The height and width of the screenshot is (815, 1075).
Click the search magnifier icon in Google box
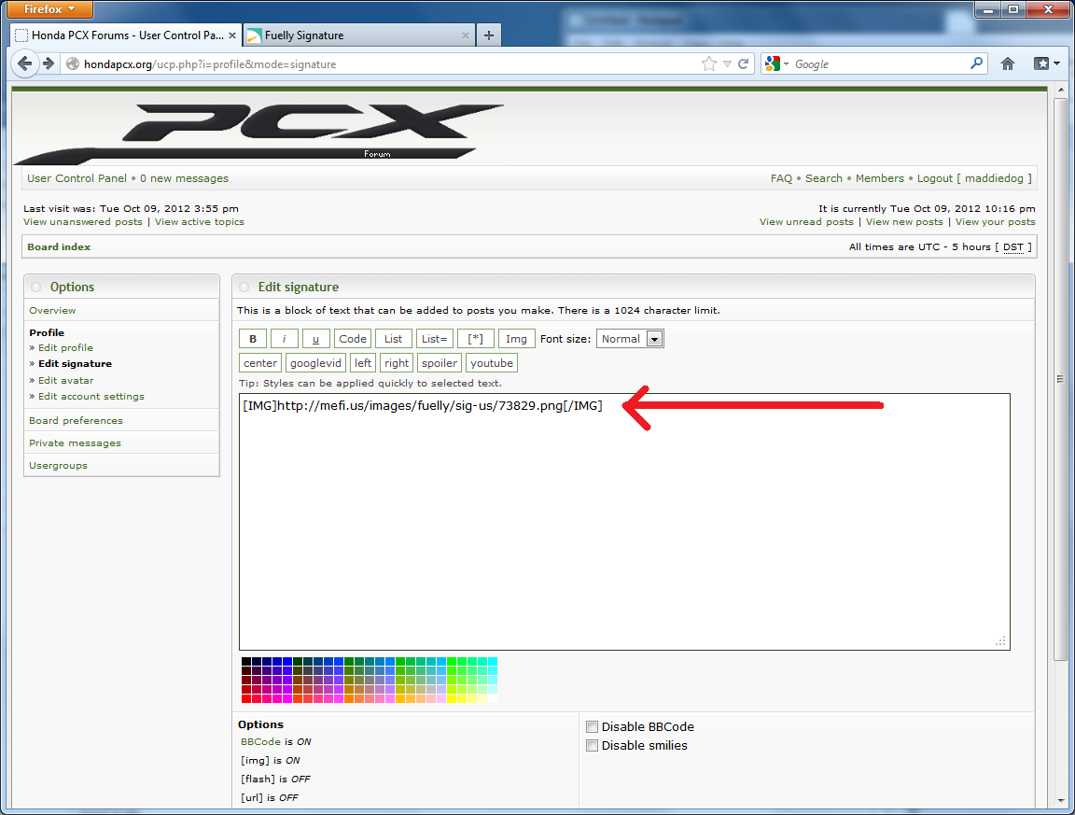pyautogui.click(x=977, y=63)
